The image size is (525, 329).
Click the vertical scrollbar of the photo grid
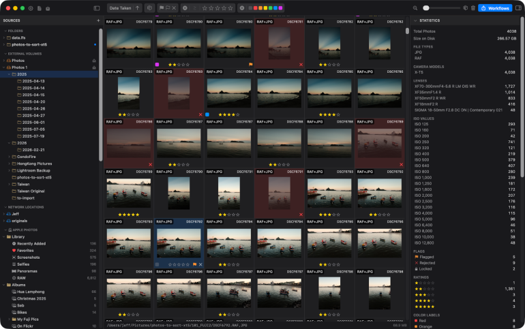pyautogui.click(x=407, y=31)
